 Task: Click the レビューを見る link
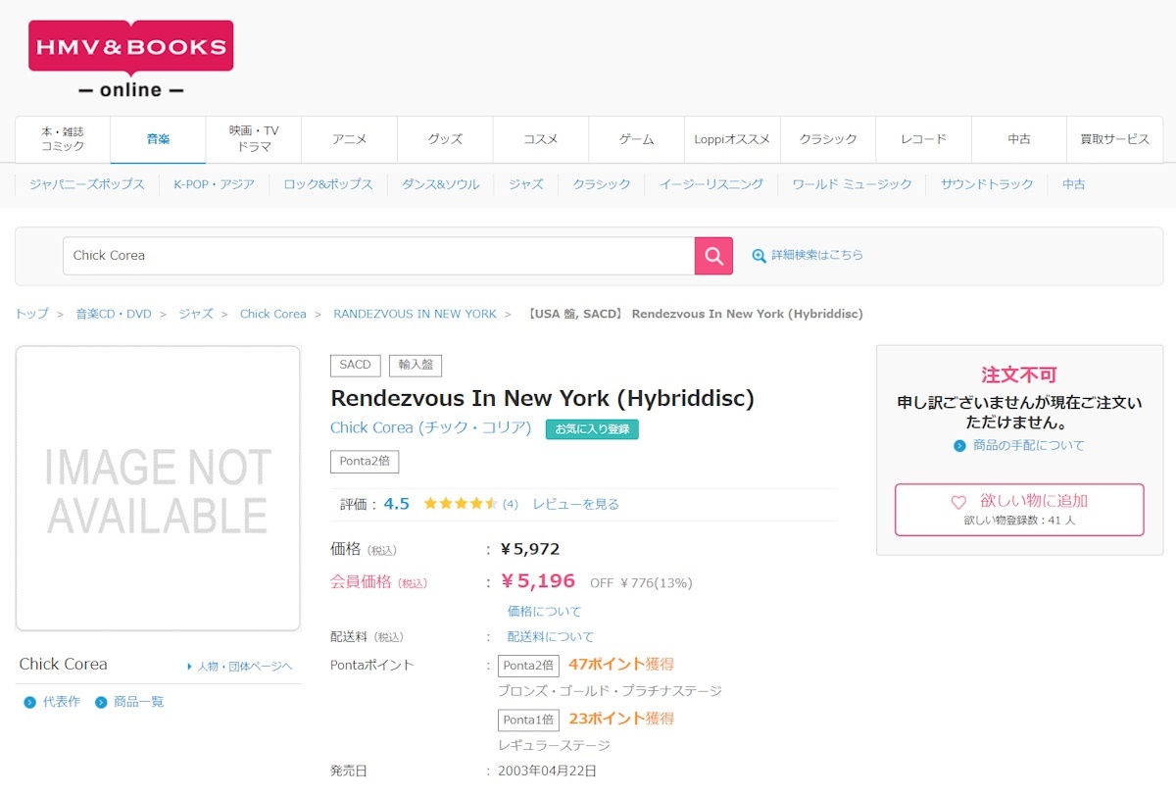point(575,504)
